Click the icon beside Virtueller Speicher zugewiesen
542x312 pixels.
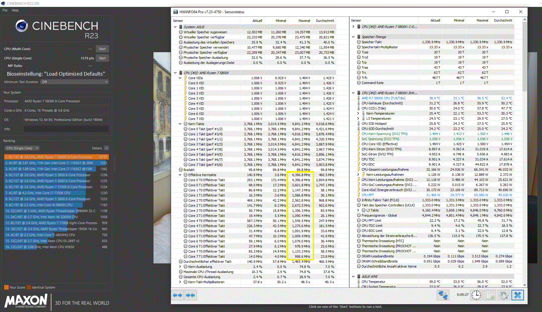tap(181, 32)
